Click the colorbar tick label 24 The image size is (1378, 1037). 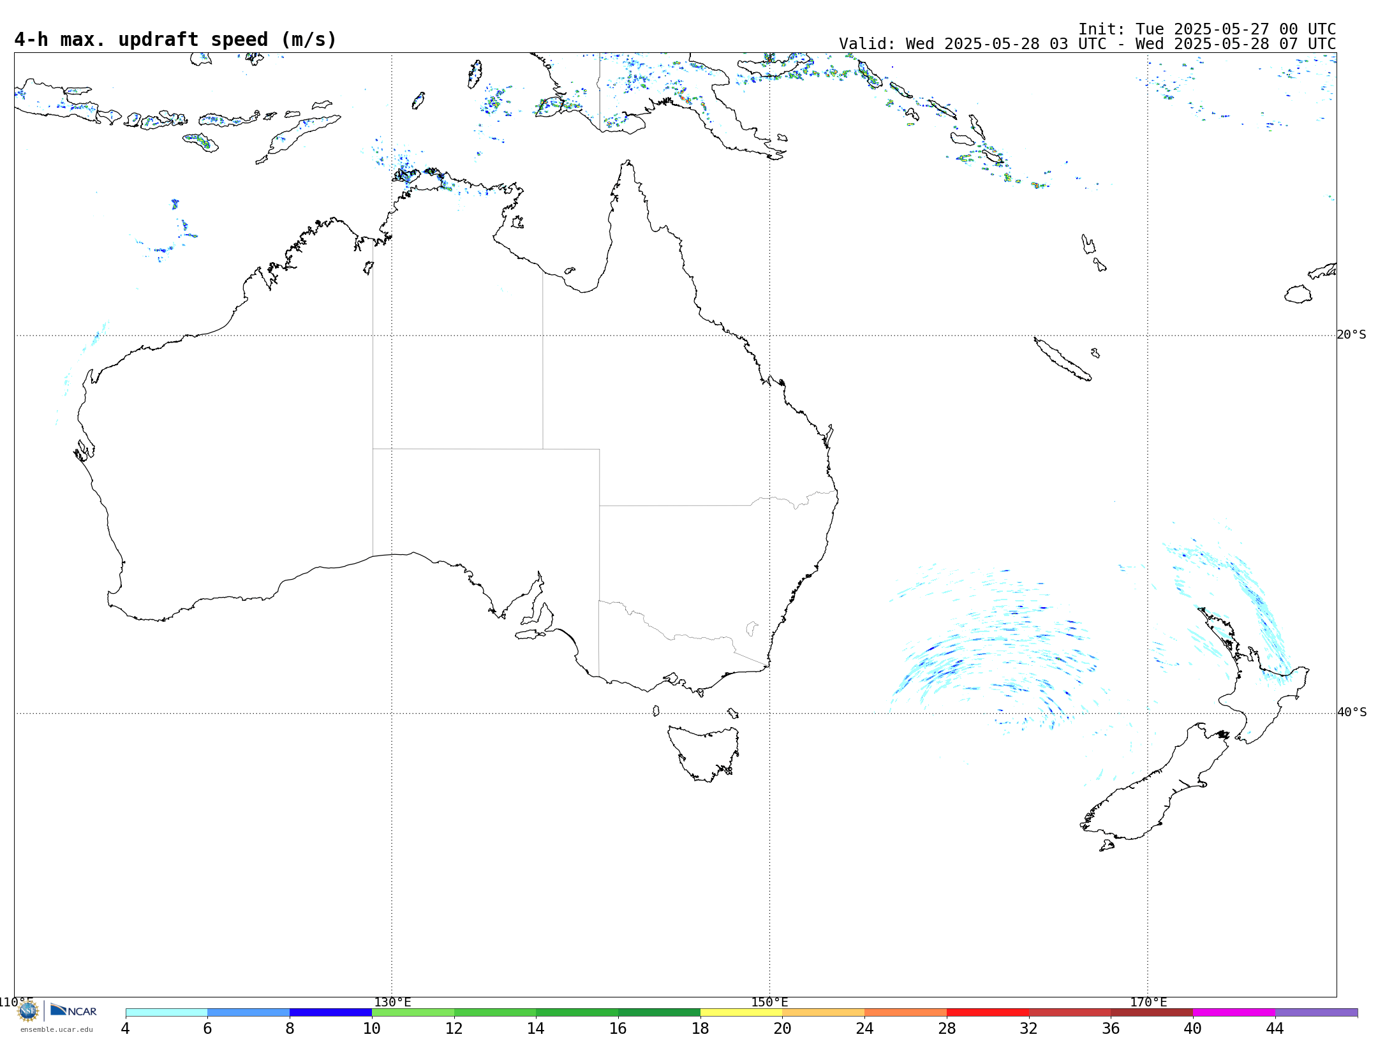864,1029
